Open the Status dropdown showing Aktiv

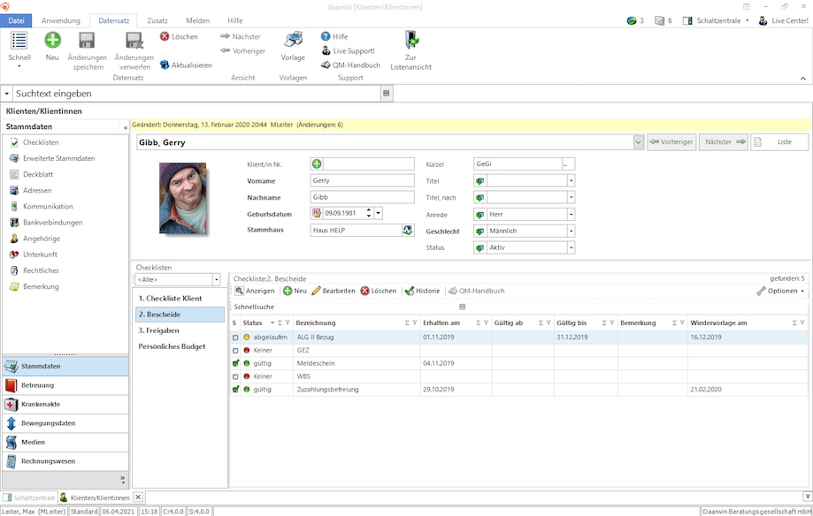571,247
